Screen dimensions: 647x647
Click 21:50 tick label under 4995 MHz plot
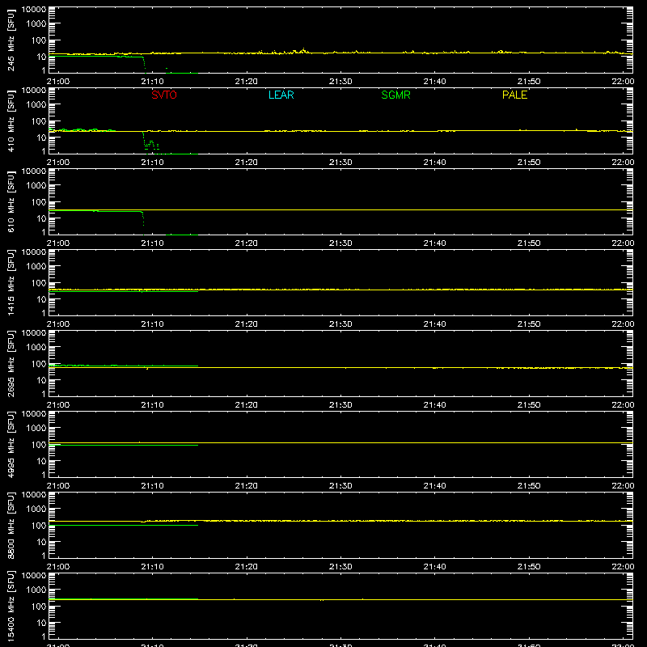point(529,486)
